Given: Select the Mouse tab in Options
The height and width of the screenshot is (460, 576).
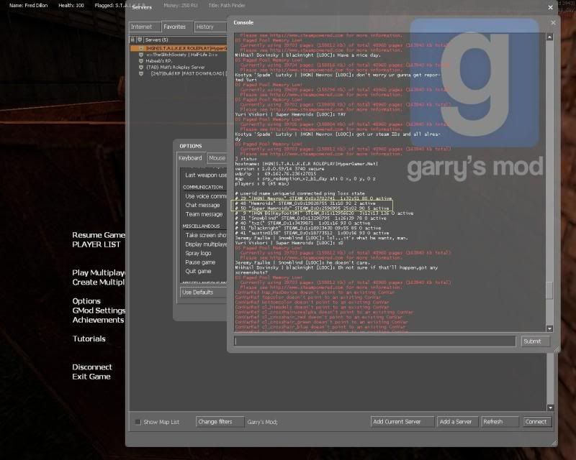Looking at the screenshot, I should (217, 158).
